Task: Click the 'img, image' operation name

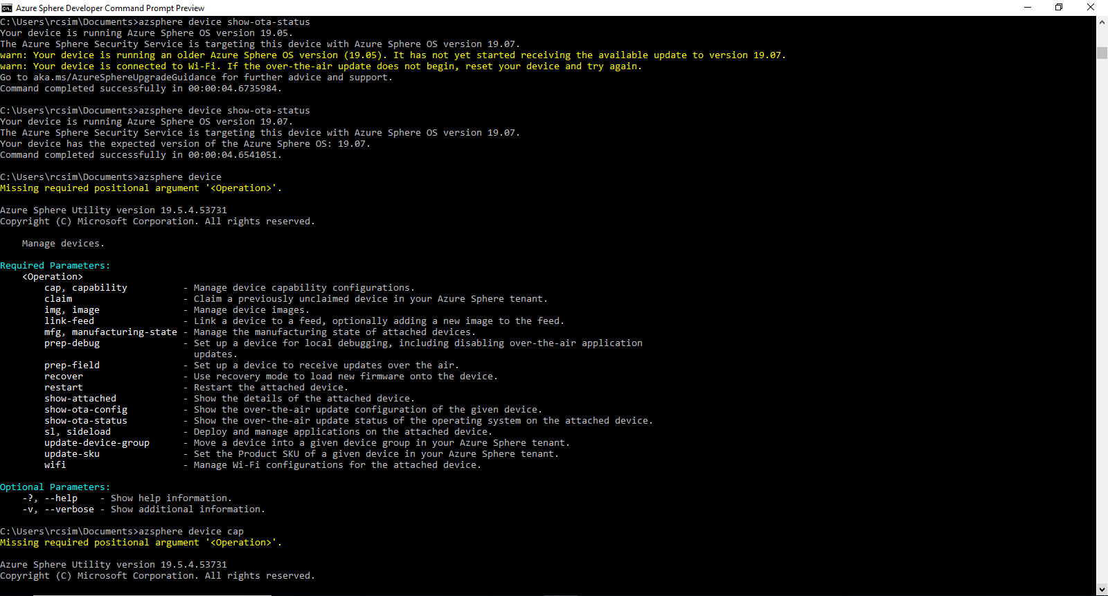Action: point(72,310)
